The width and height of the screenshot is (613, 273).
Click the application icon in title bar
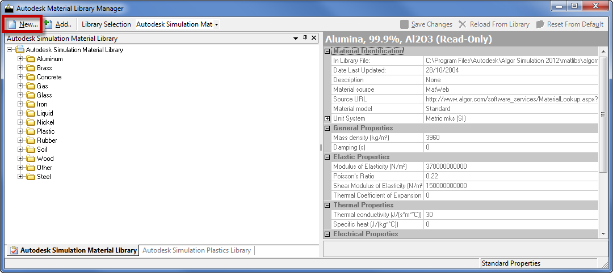click(x=9, y=8)
